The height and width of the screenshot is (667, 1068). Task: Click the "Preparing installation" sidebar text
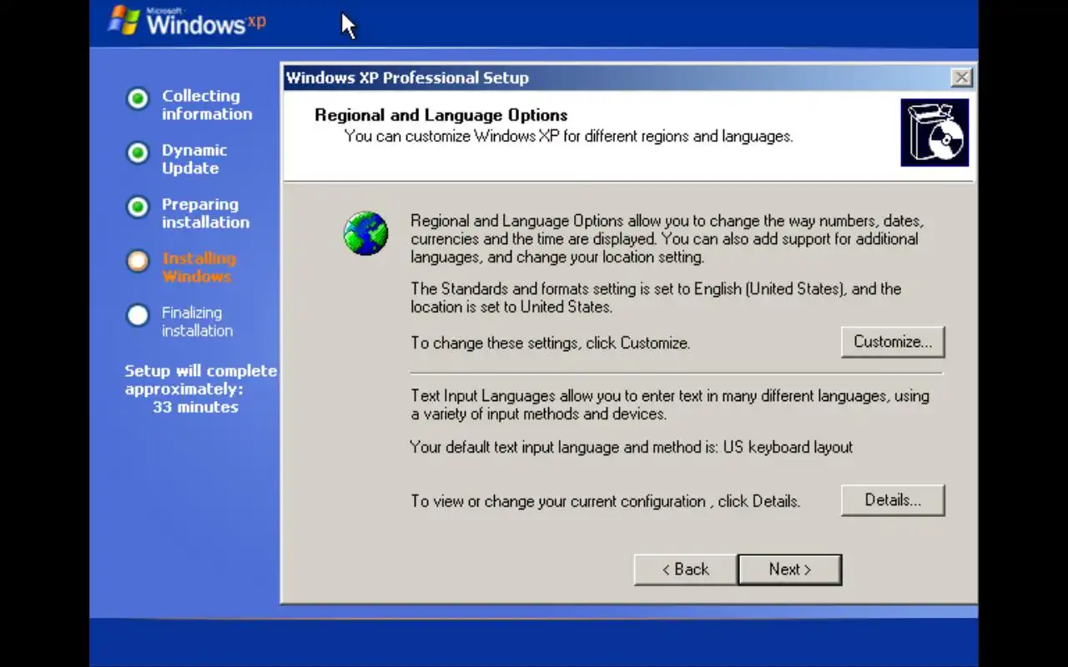point(205,213)
